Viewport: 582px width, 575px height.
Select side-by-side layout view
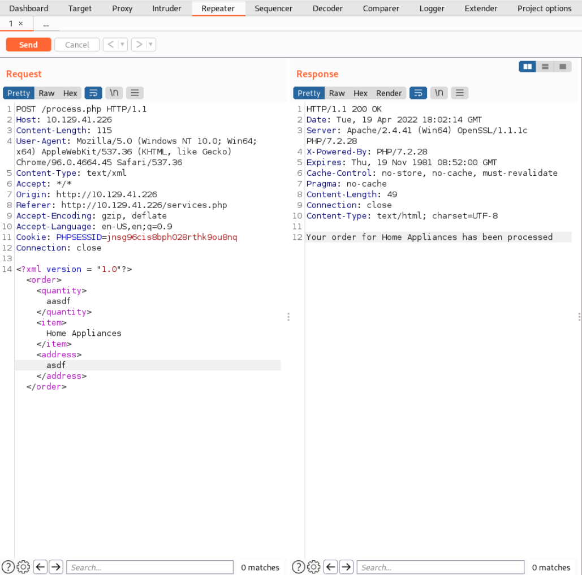click(x=528, y=67)
